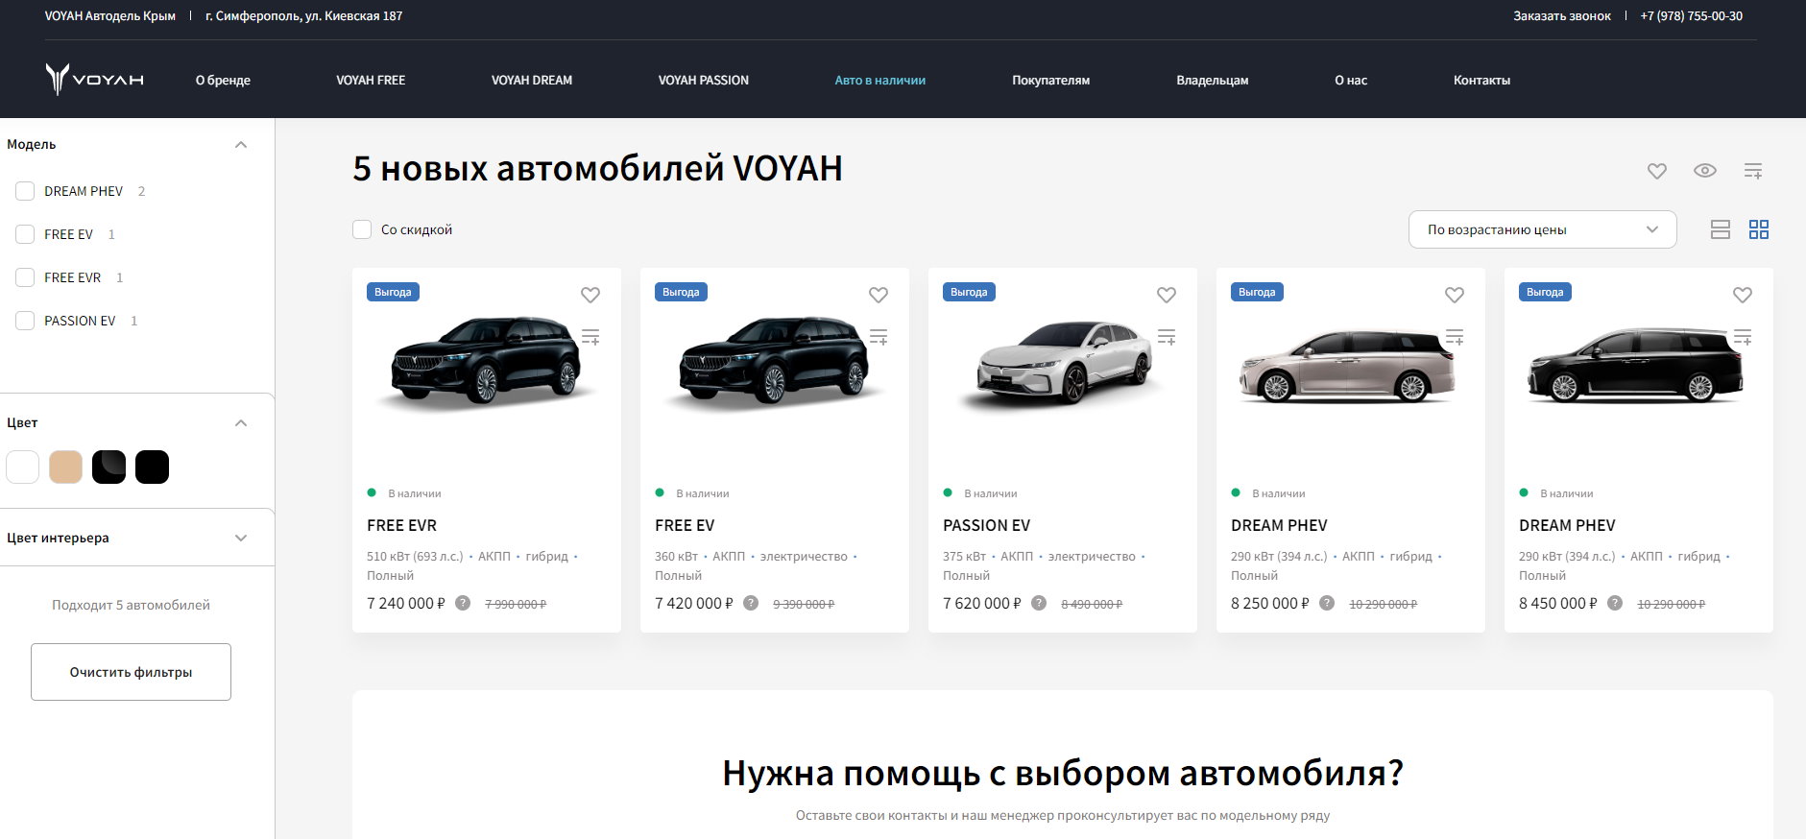
Task: Select white color swatch
Action: (23, 467)
